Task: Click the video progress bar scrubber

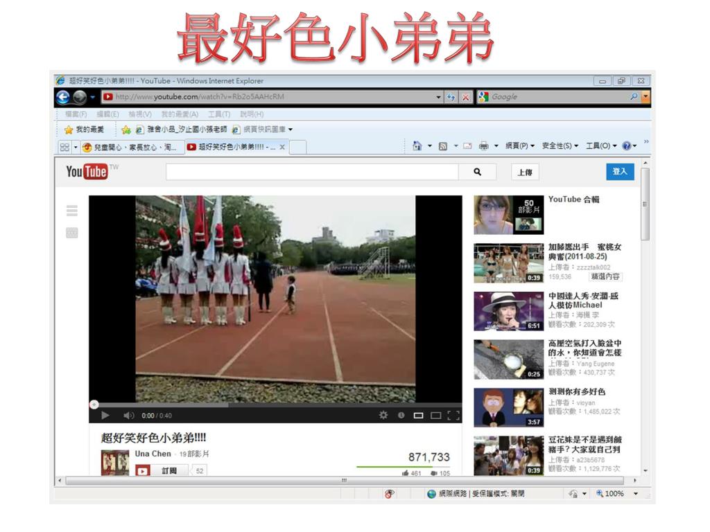Action: [94, 405]
